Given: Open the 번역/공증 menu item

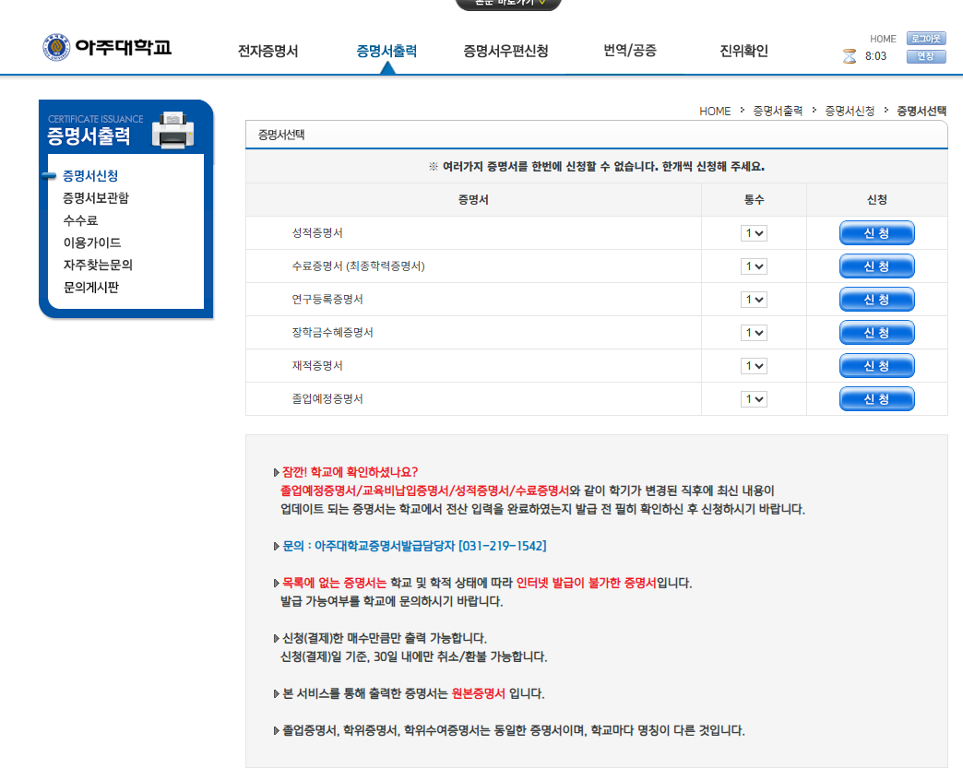Looking at the screenshot, I should (x=630, y=51).
